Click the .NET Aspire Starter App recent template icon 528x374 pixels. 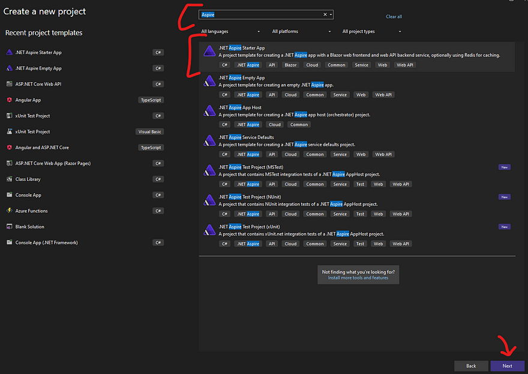pyautogui.click(x=10, y=53)
